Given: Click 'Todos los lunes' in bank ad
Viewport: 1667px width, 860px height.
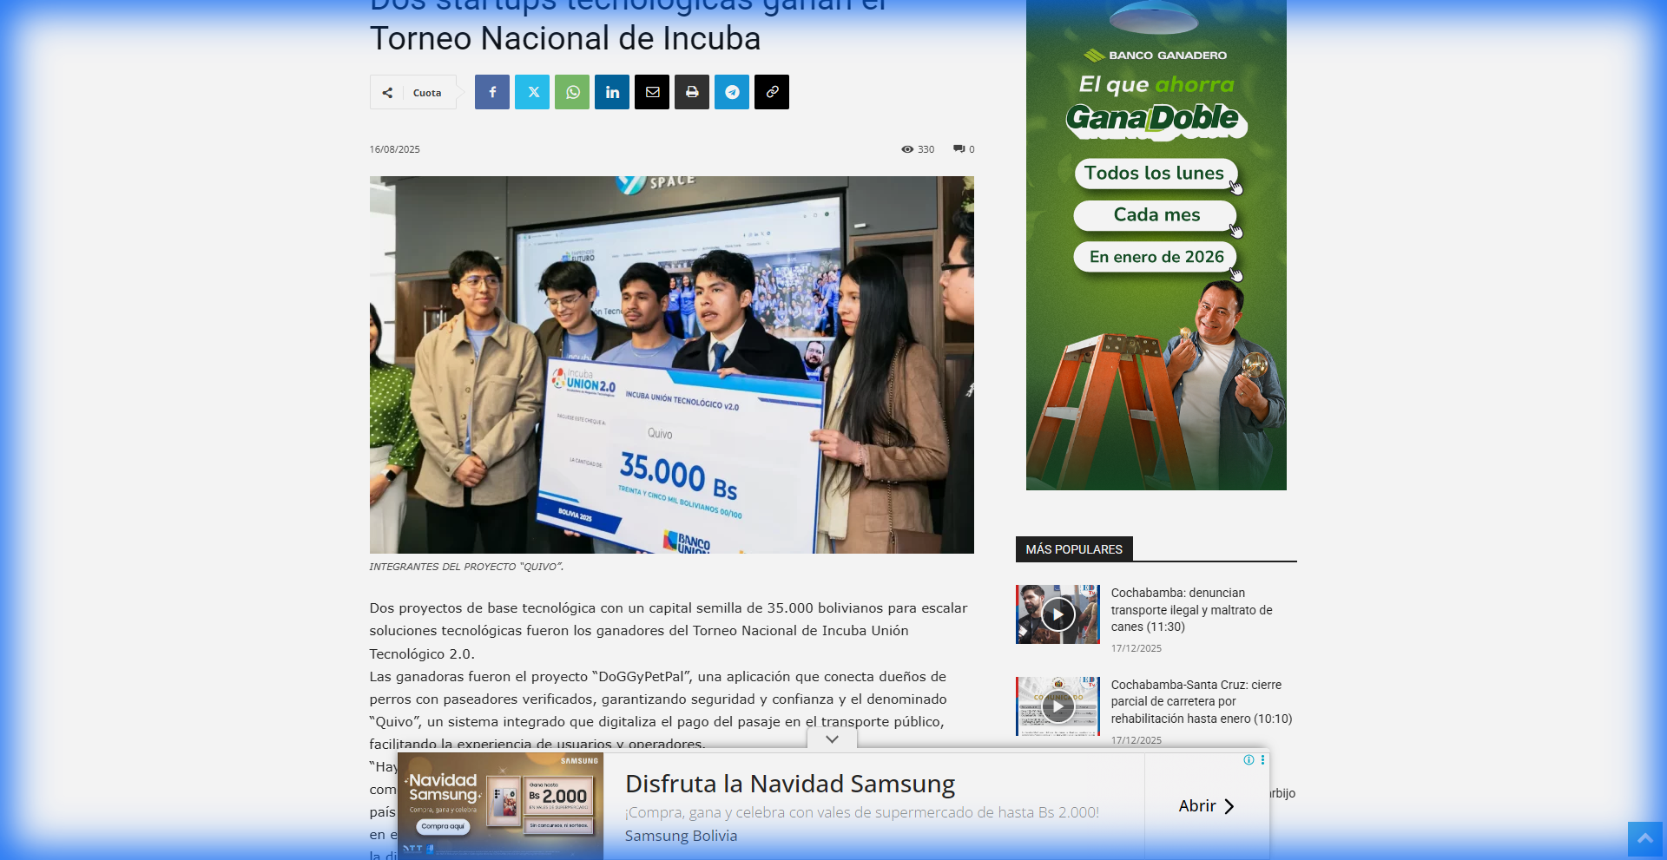Looking at the screenshot, I should [x=1156, y=174].
